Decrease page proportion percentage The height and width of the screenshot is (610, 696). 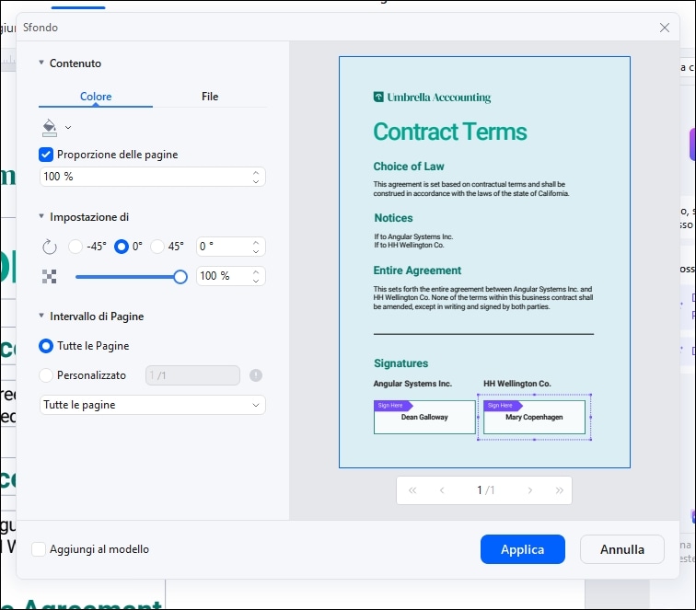click(x=256, y=181)
